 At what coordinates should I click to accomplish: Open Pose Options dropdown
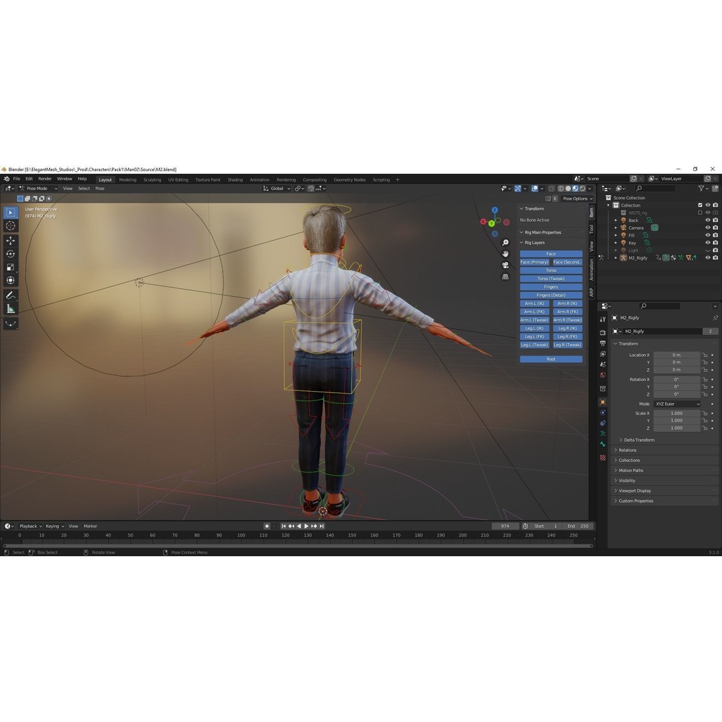click(578, 199)
